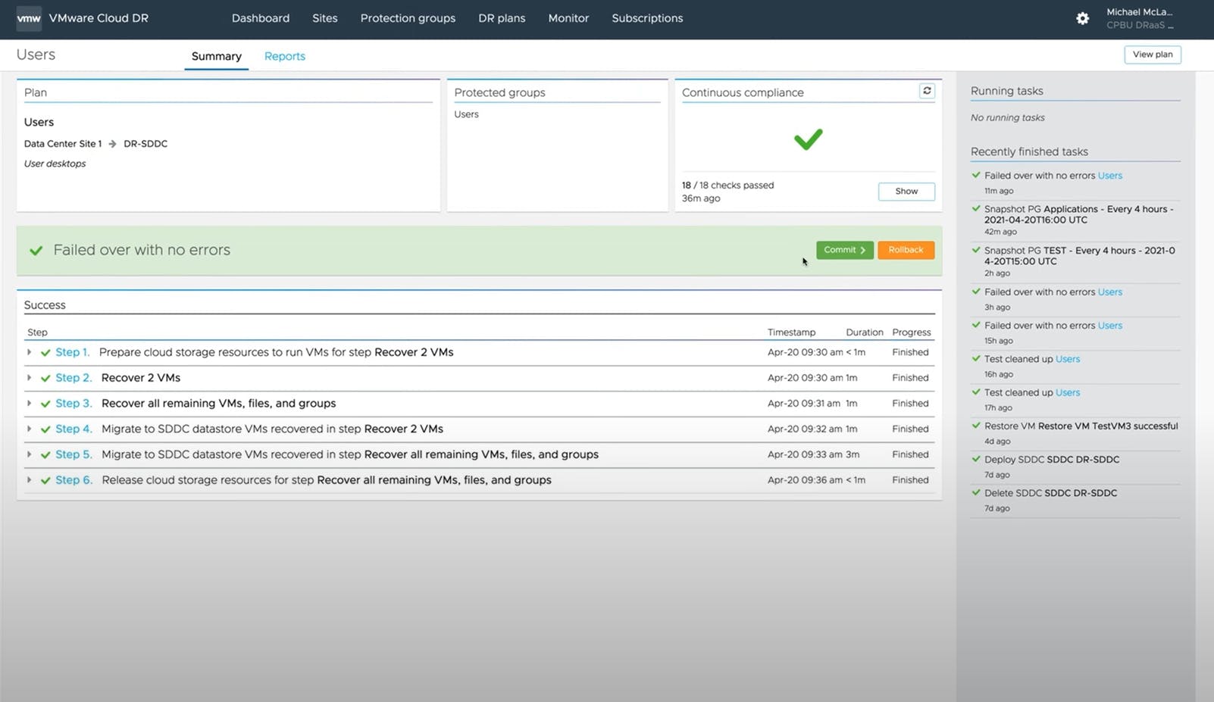The image size is (1214, 702).
Task: Click the Step 2 Recover 2 VMs row
Action: [140, 377]
